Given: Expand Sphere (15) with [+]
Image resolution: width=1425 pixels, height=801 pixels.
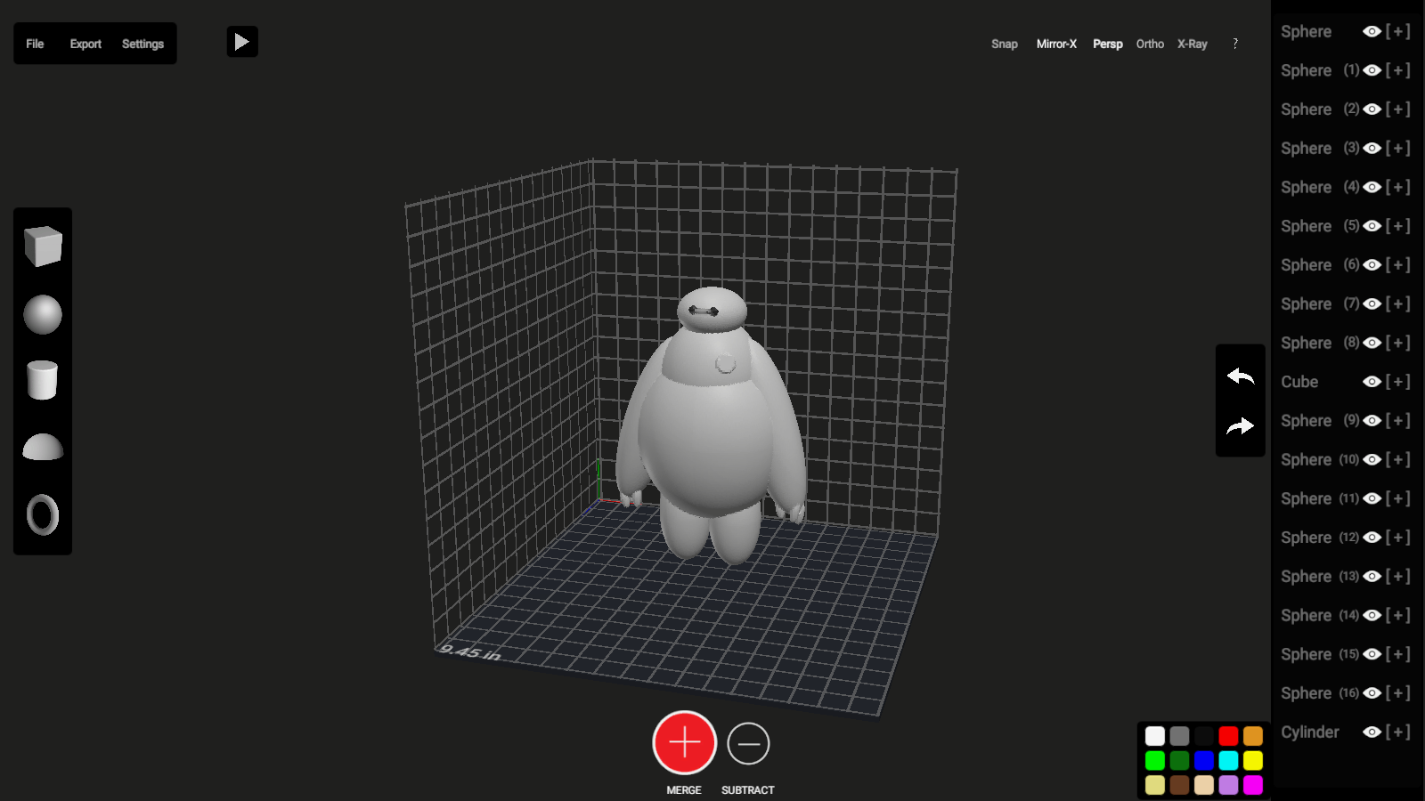Looking at the screenshot, I should point(1398,654).
